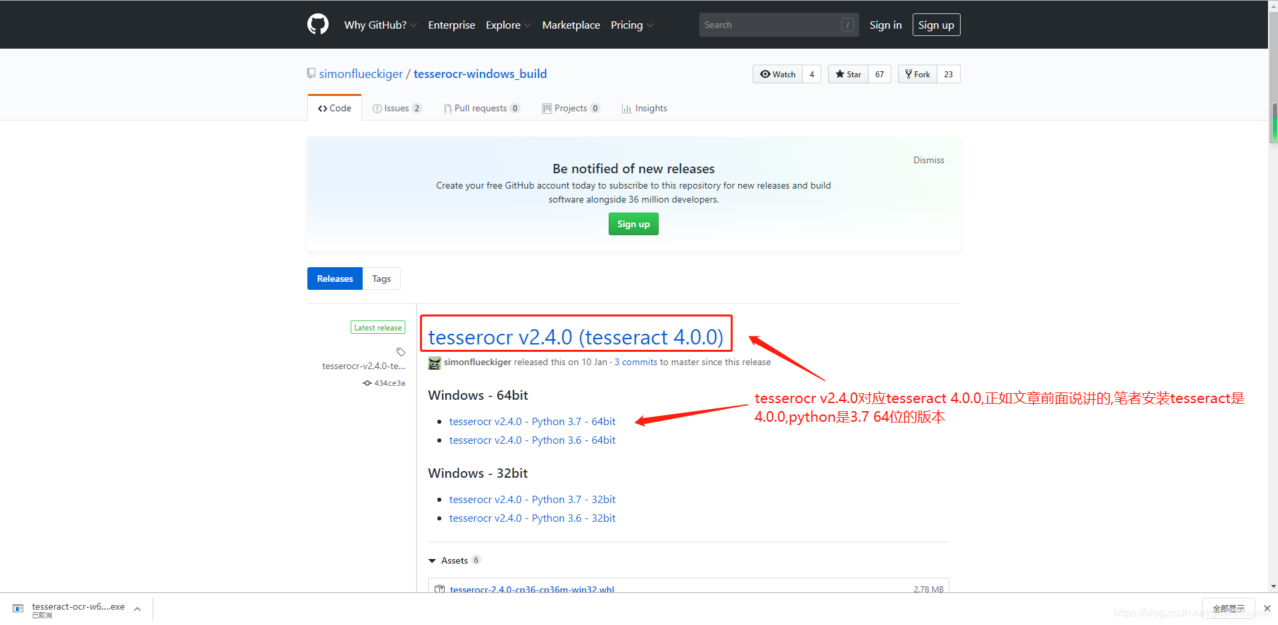Click simonflueckiger author name in release info
Image resolution: width=1278 pixels, height=625 pixels.
click(x=477, y=362)
